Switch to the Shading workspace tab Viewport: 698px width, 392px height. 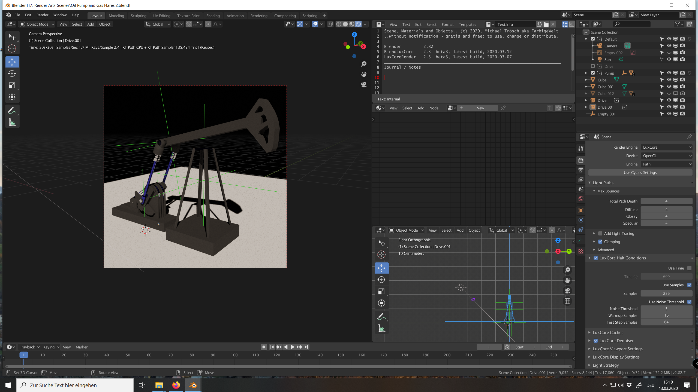213,16
